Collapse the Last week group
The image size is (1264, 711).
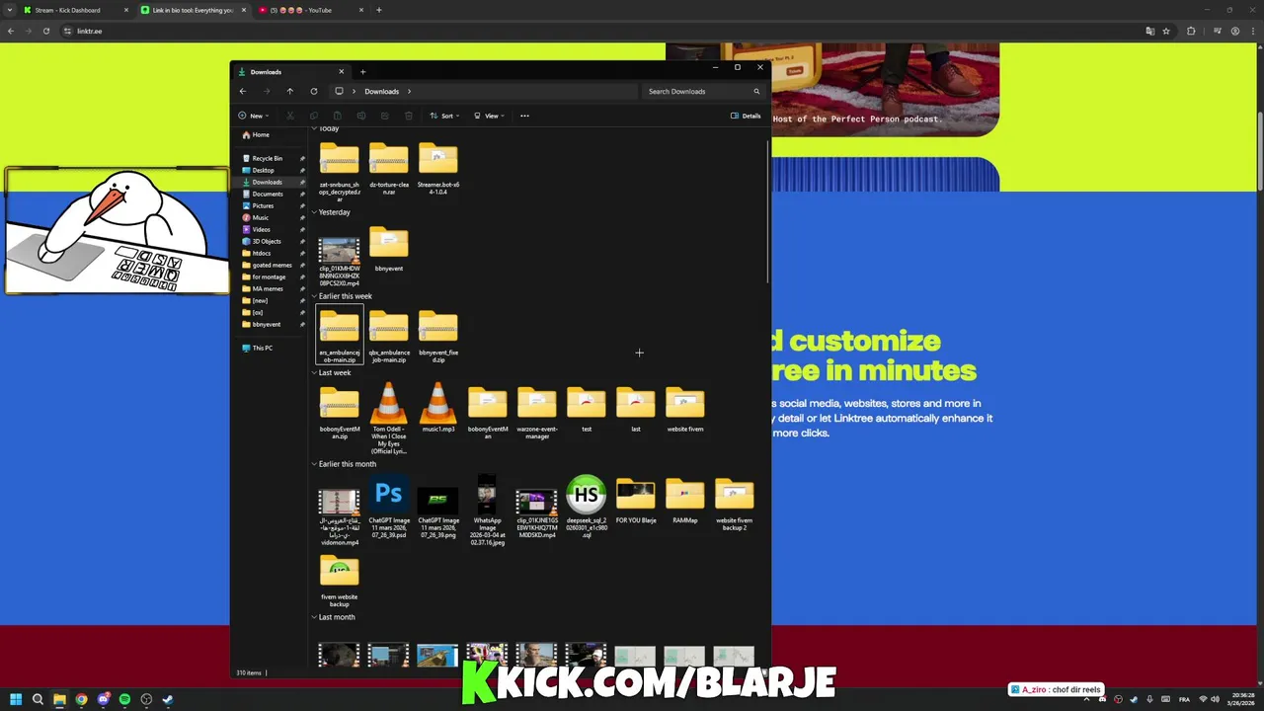pyautogui.click(x=314, y=372)
